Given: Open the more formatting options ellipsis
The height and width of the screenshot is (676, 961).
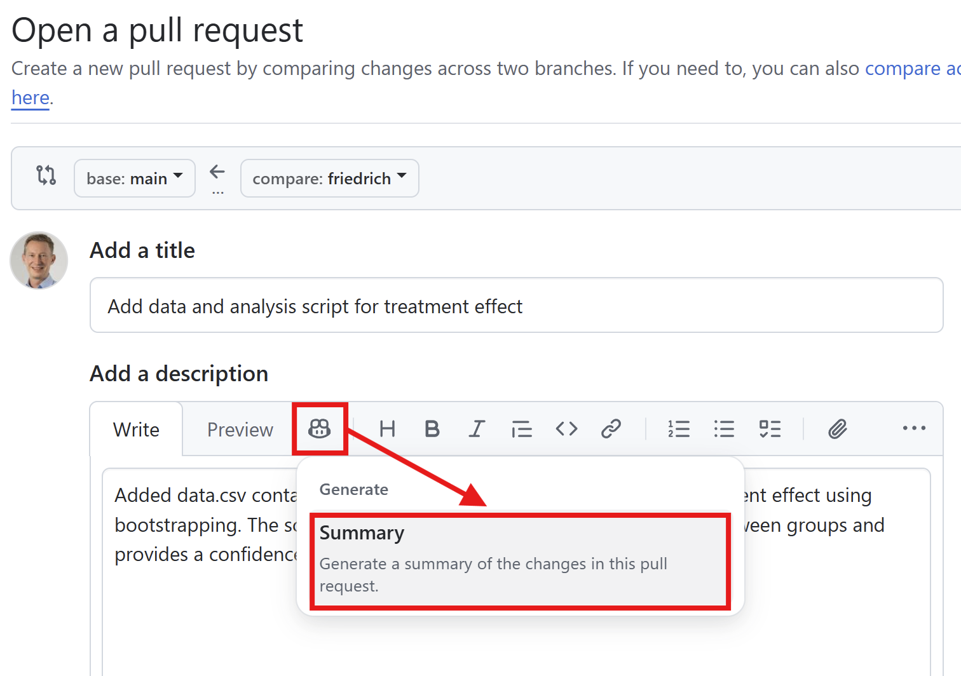Looking at the screenshot, I should 914,428.
